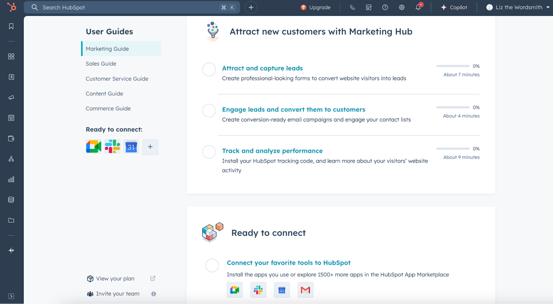Open the Attract and capture leads link
553x304 pixels.
(262, 68)
